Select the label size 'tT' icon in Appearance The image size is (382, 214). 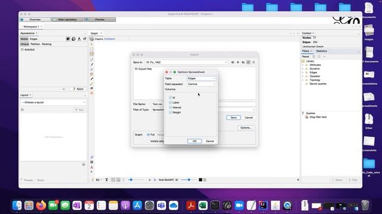tap(85, 39)
